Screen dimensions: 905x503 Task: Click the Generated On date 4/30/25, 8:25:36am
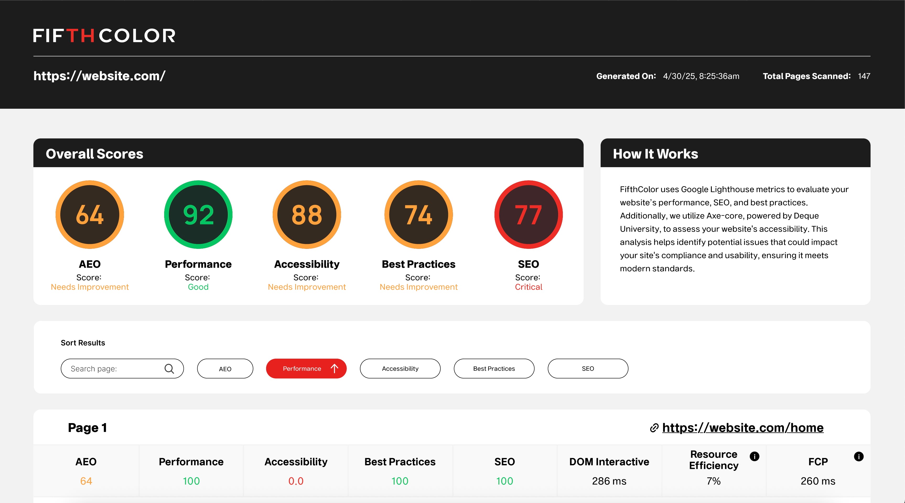701,76
